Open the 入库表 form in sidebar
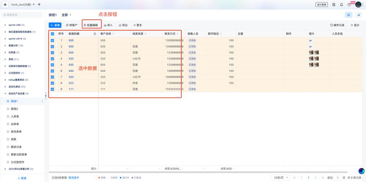 pos(15,116)
